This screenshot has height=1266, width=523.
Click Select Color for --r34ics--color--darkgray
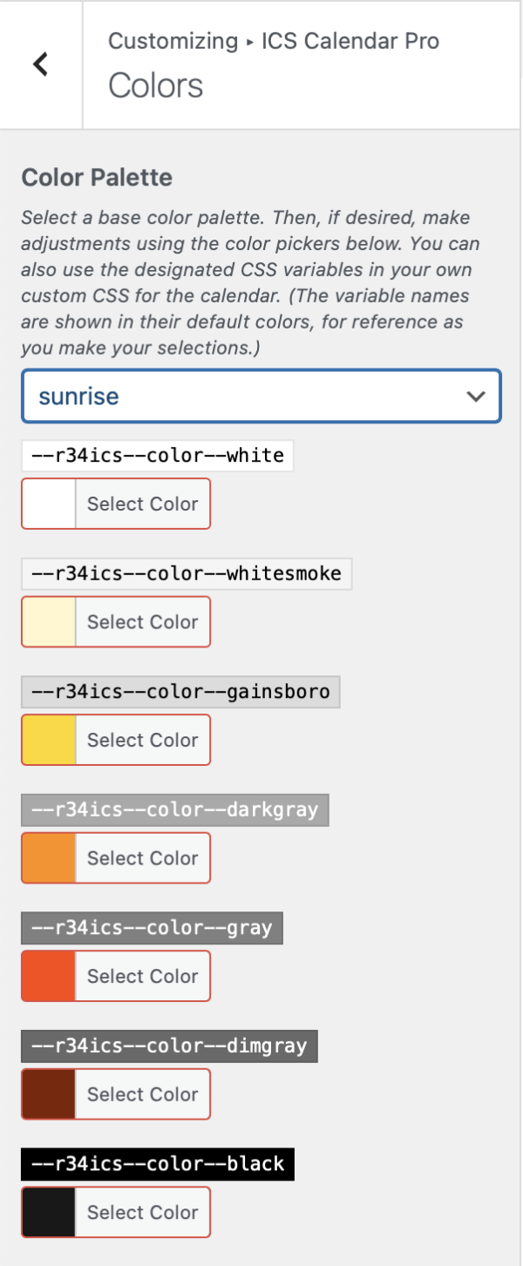pos(142,857)
